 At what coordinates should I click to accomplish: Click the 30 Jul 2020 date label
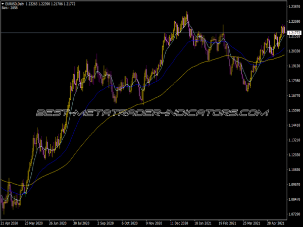tap(83, 222)
